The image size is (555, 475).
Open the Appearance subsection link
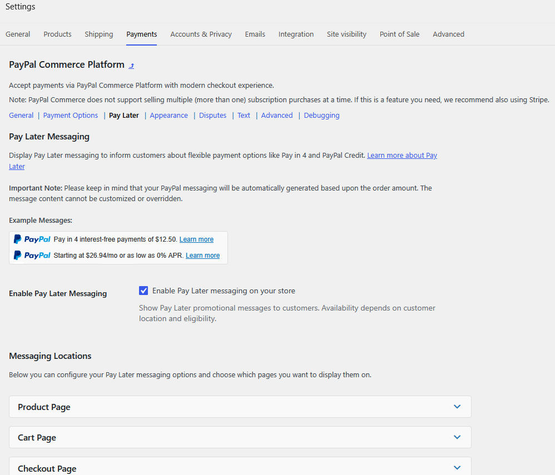[x=169, y=116]
